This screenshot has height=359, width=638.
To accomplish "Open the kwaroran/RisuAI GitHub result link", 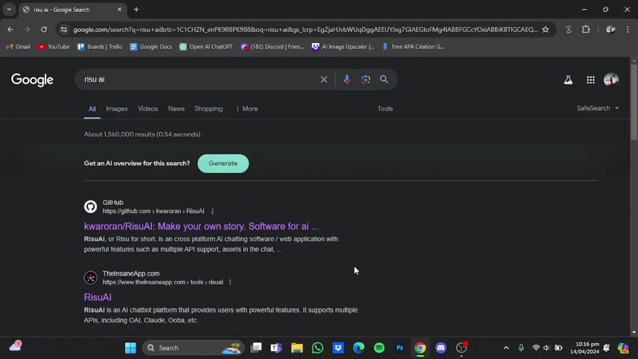I will pos(201,226).
